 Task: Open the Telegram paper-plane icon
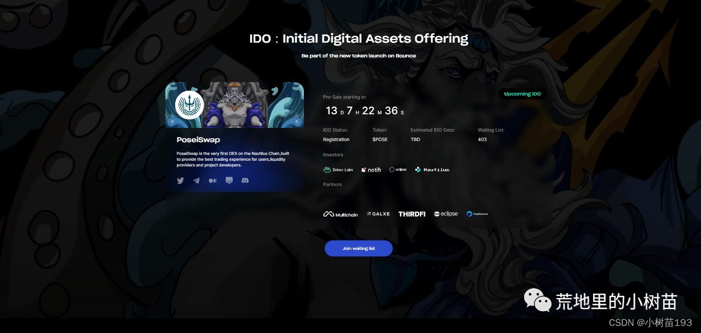point(197,180)
